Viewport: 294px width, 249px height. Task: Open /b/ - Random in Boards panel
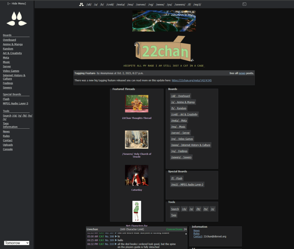(179, 108)
